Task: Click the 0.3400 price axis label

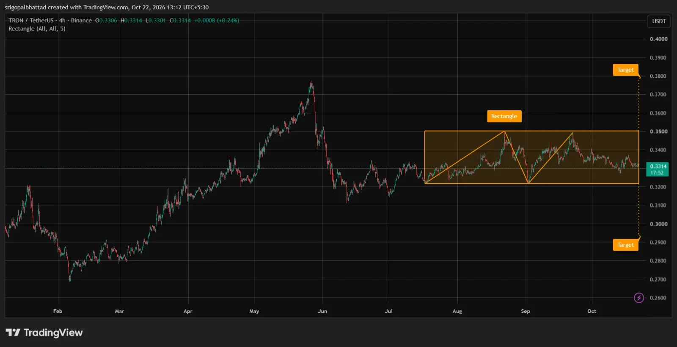Action: [658, 150]
